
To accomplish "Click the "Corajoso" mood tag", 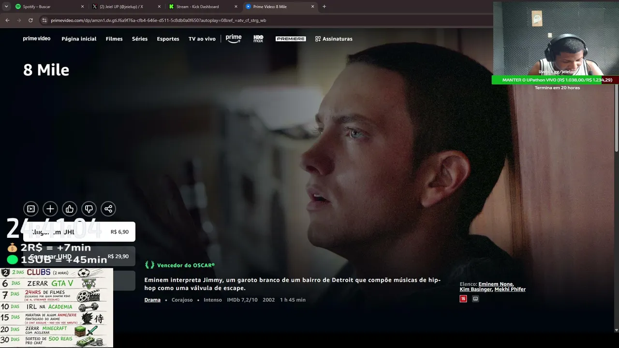I will coord(182,300).
